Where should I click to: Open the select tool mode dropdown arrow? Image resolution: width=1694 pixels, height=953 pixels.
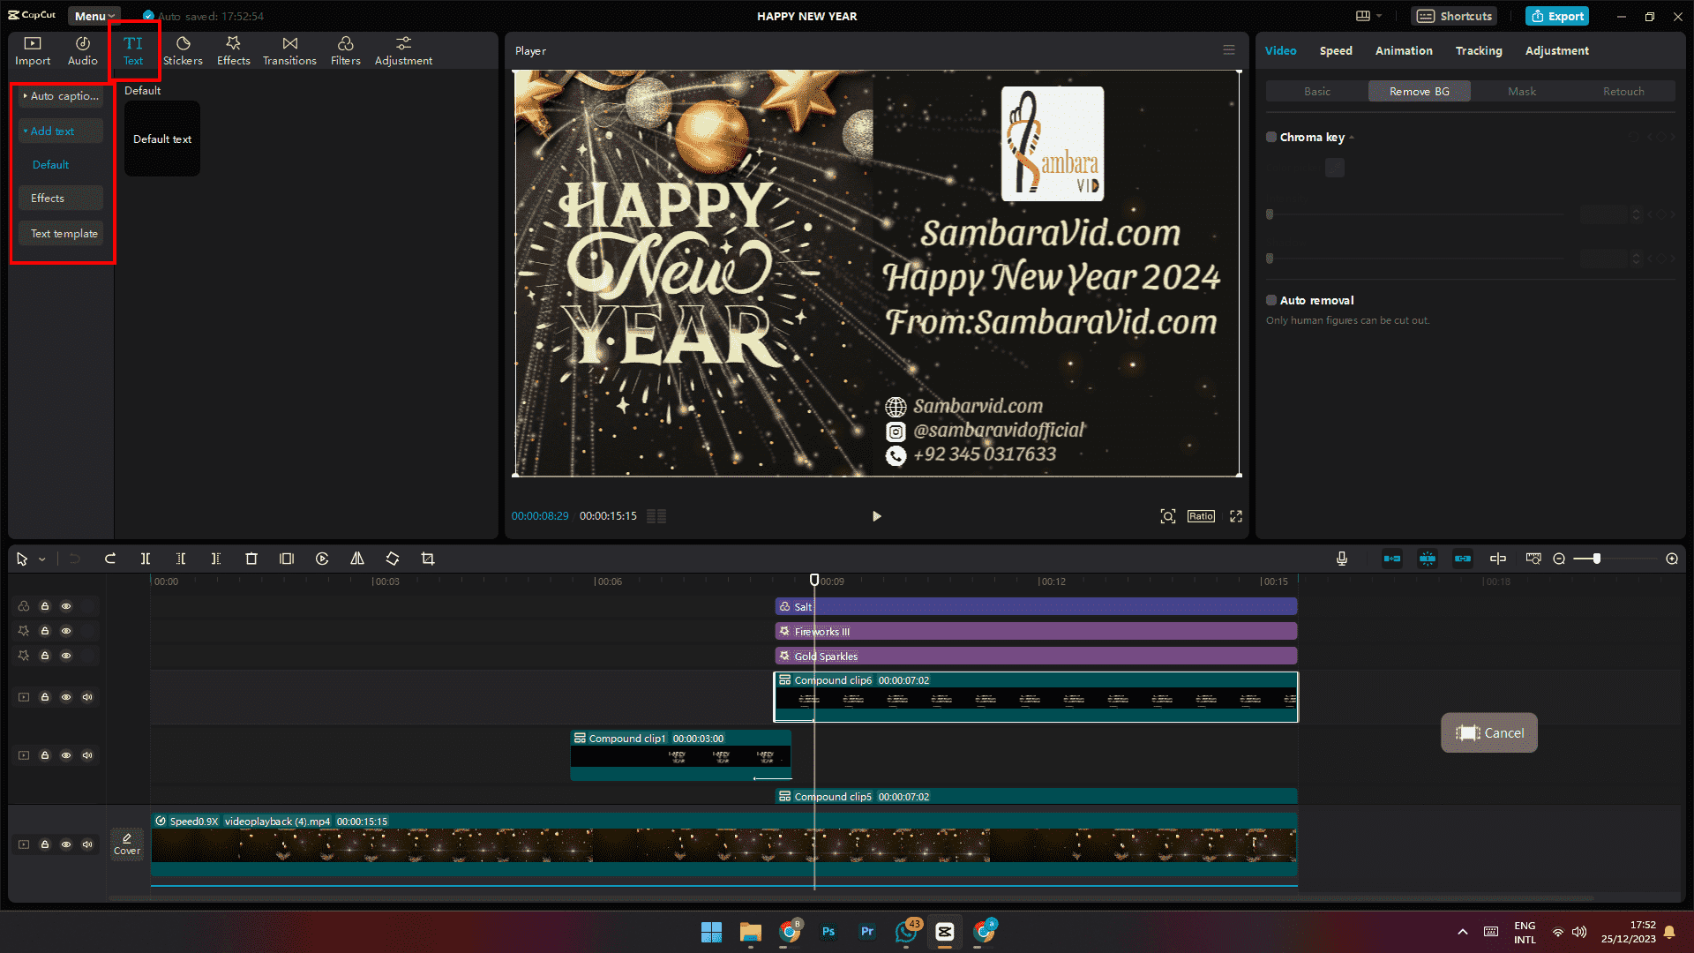tap(41, 559)
